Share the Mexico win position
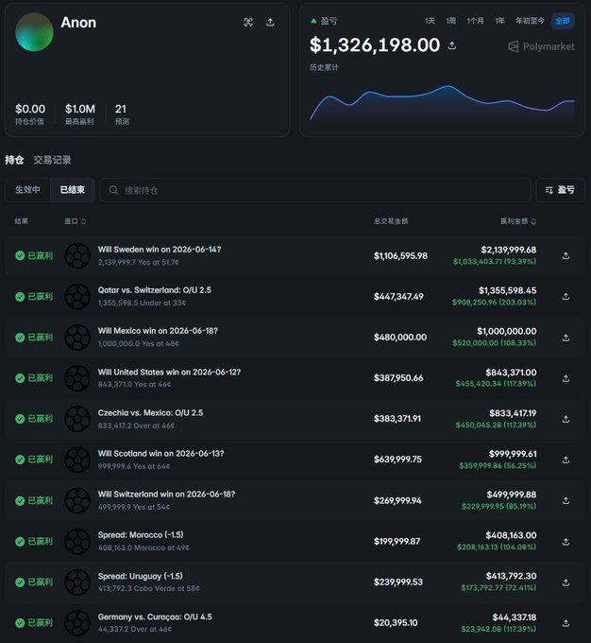The width and height of the screenshot is (591, 643). pyautogui.click(x=566, y=338)
